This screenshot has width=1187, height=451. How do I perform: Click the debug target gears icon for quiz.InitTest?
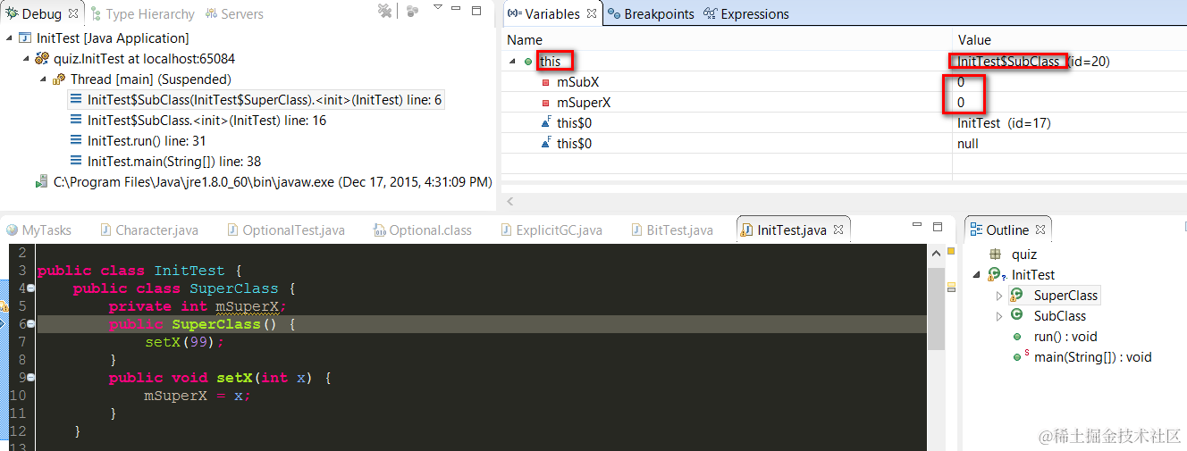42,59
